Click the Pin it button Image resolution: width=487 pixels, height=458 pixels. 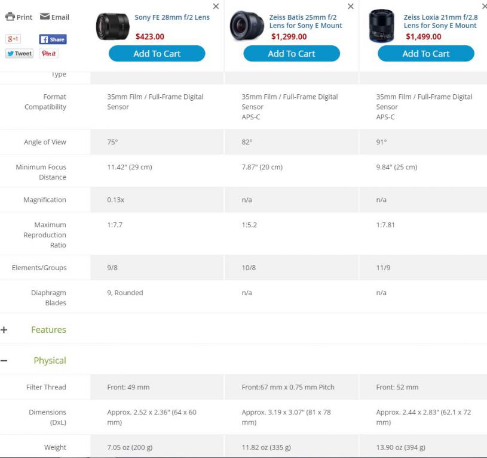coord(49,54)
